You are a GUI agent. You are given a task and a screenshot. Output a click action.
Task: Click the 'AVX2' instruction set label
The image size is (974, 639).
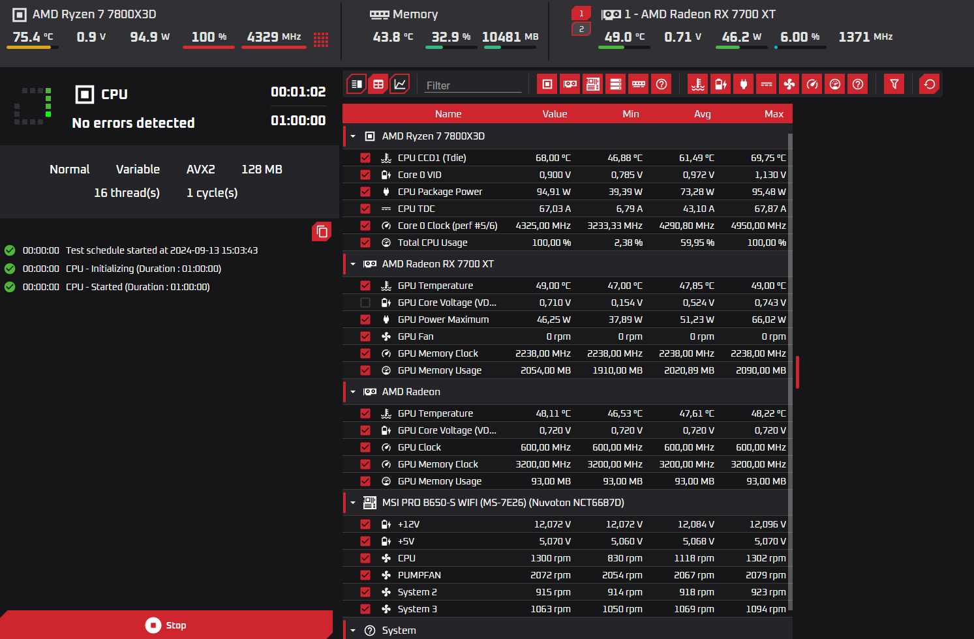tap(200, 170)
